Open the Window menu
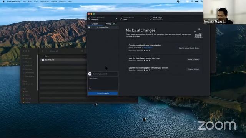Screen dimensions: 246x138 point(62,2)
